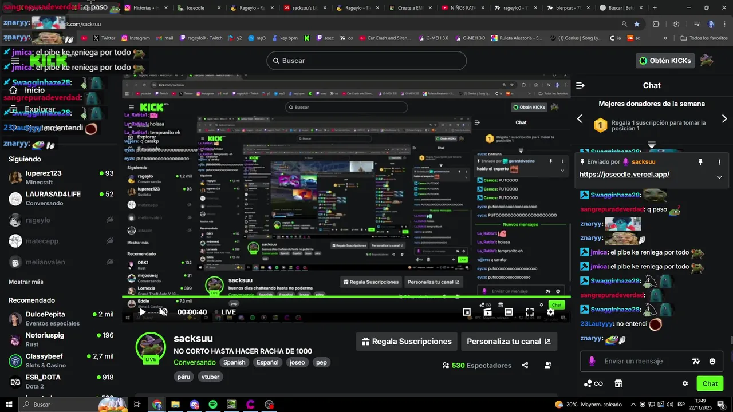Open LAURASAD4LIFE channel in sidebar
Viewport: 733px width, 412px height.
pos(61,199)
